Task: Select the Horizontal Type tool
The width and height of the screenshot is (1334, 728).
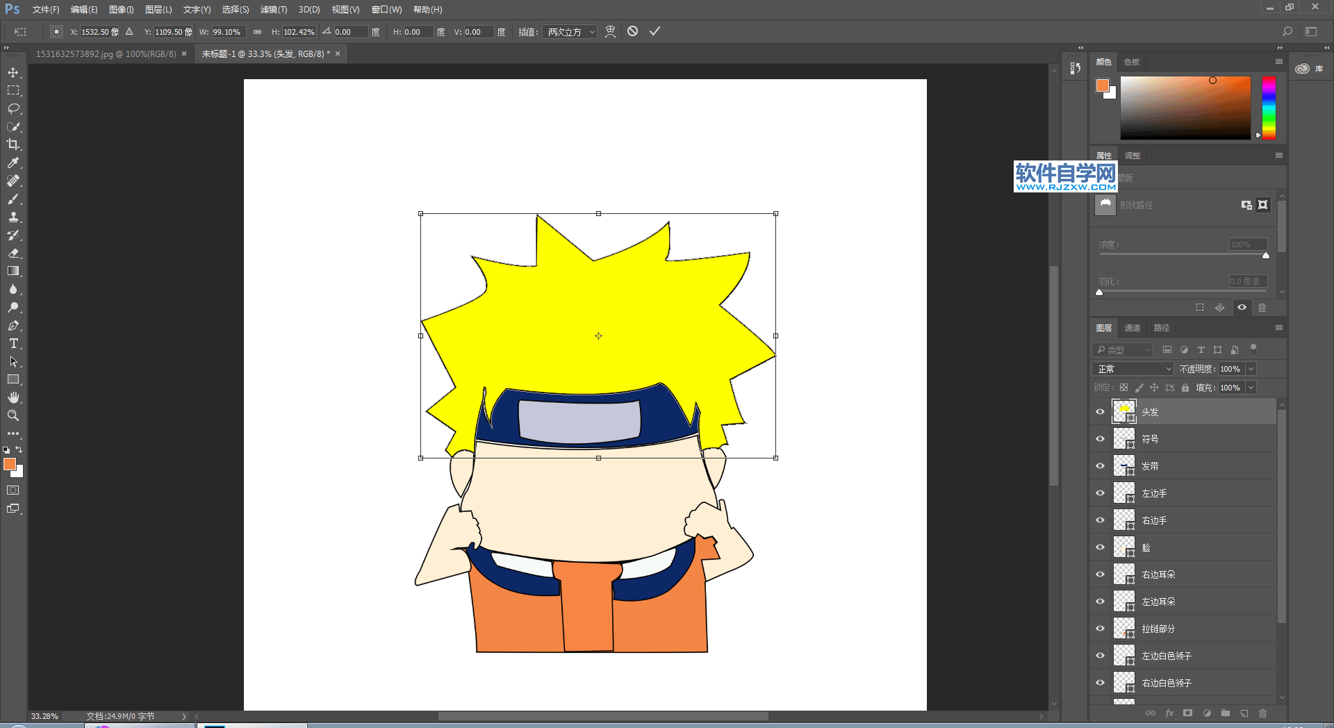Action: point(13,344)
